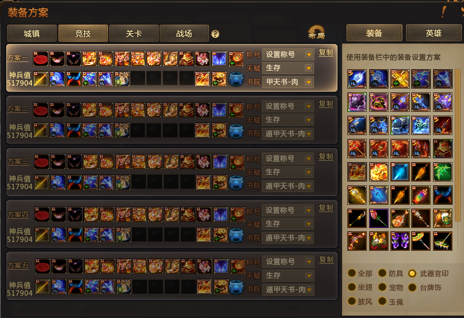
Task: Switch to the 战场 tab
Action: (x=184, y=33)
